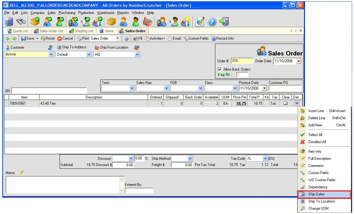The image size is (354, 214).
Task: Open the Customer dropdown showing Bonnie
Action: (51, 54)
